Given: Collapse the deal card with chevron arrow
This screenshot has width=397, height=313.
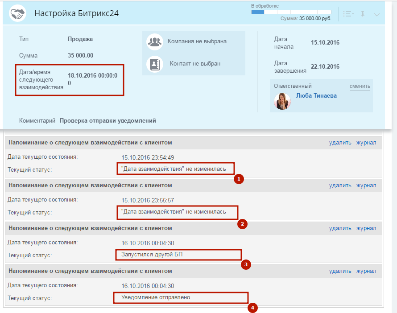Looking at the screenshot, I should [x=376, y=14].
